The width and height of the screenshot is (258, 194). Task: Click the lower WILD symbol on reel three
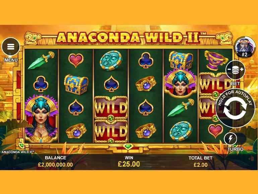tap(111, 131)
